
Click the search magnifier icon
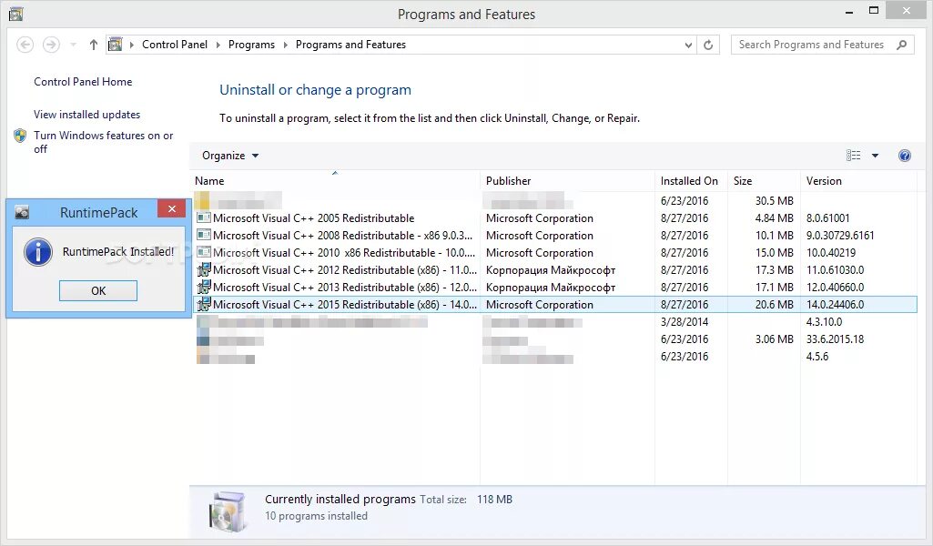902,45
